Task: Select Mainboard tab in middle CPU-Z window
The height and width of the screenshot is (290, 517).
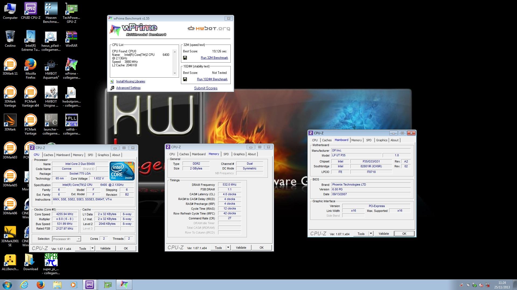Action: point(199,154)
